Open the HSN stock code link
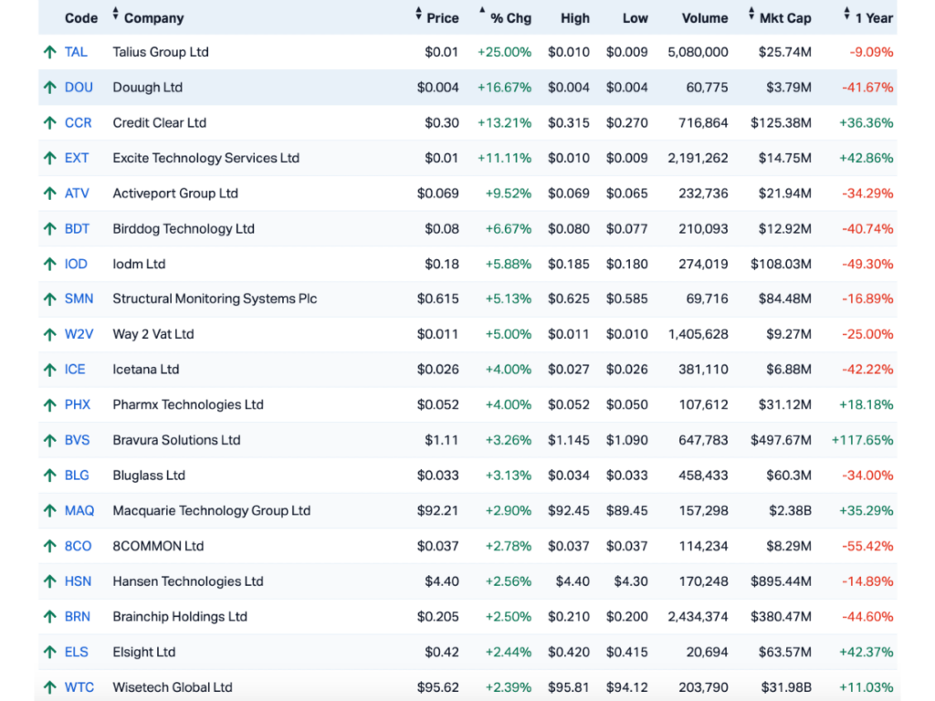The width and height of the screenshot is (935, 701). point(79,581)
